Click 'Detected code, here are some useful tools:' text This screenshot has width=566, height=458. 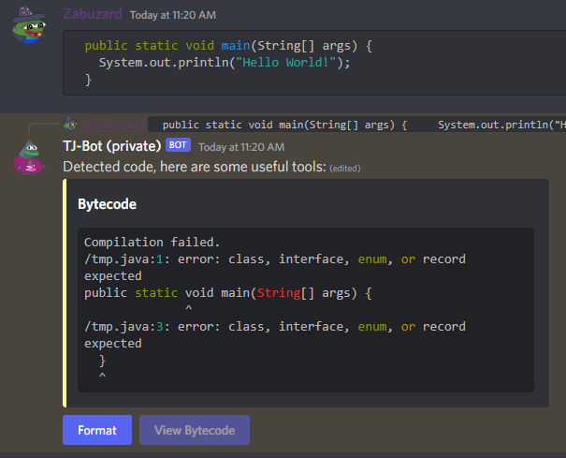(195, 167)
